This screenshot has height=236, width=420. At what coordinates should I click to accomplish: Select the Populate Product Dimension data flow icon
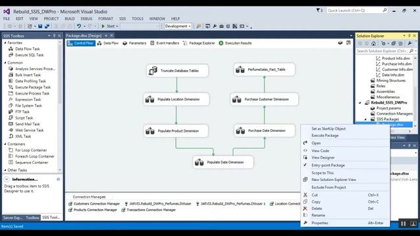tap(150, 131)
